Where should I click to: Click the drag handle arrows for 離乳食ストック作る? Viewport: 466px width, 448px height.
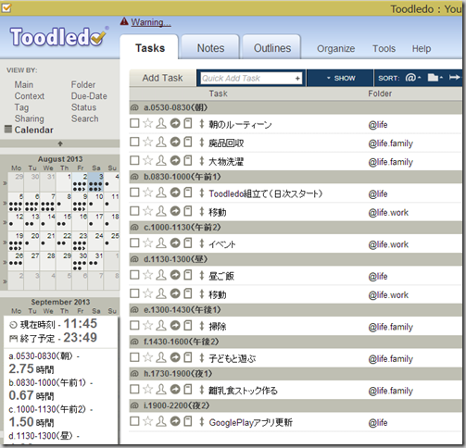[202, 390]
